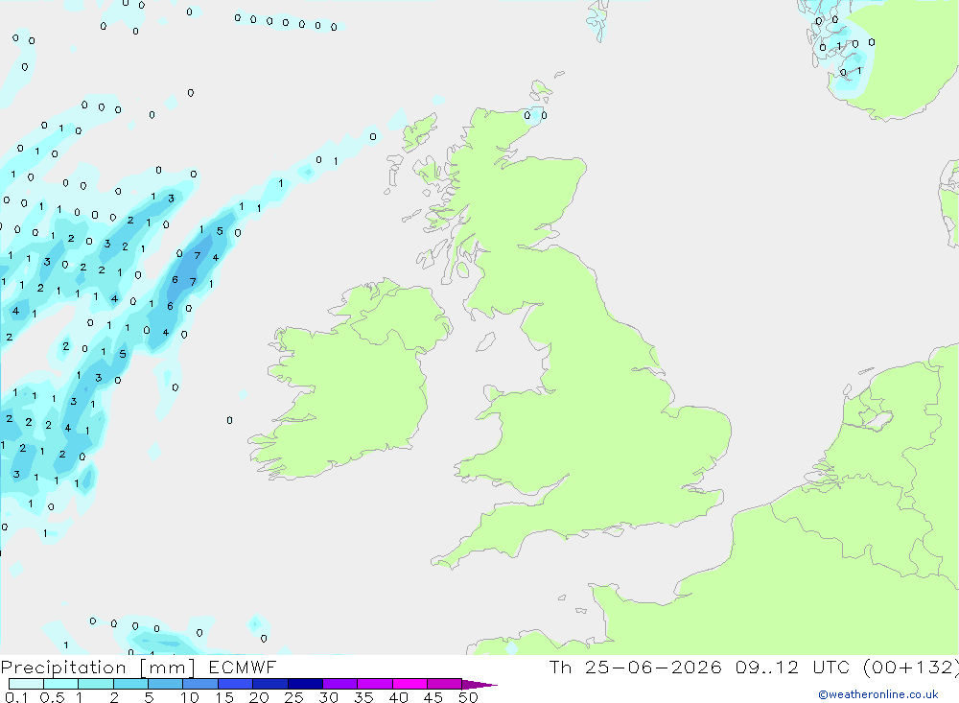The height and width of the screenshot is (703, 959).
Task: Click the Scotland mainland on the map
Action: (x=520, y=202)
